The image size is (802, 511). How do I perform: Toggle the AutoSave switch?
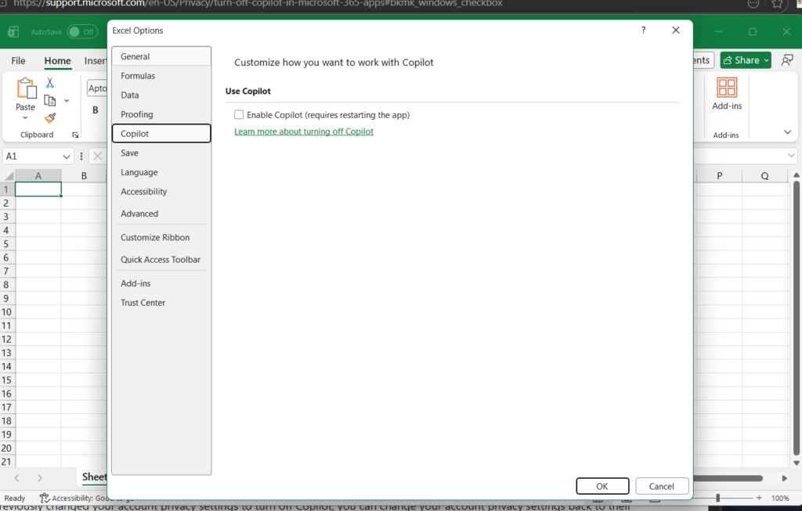[x=82, y=31]
